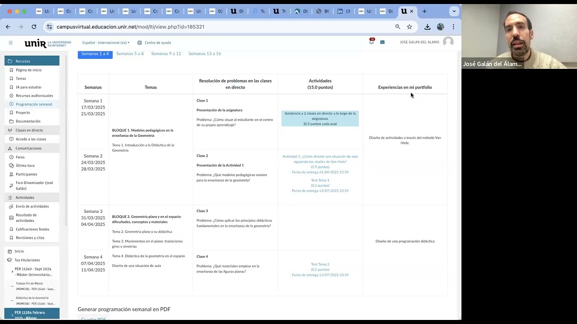Select the Semanas 1 a 4 tab
The width and height of the screenshot is (577, 324).
click(95, 54)
